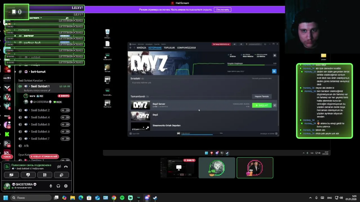Switch ENG input language in tray
Screen dimensions: 360x202
pyautogui.click(x=330, y=198)
